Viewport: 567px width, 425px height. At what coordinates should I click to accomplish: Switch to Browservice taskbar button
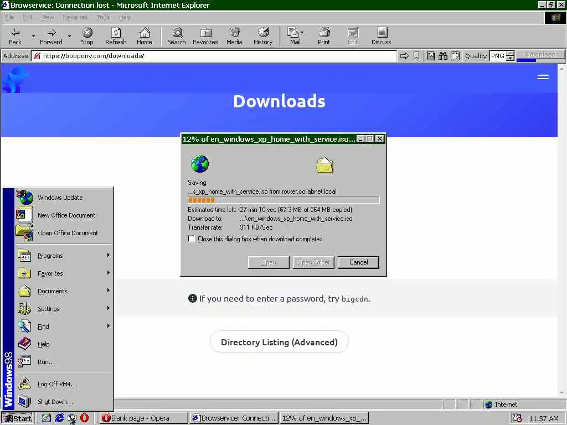click(234, 418)
